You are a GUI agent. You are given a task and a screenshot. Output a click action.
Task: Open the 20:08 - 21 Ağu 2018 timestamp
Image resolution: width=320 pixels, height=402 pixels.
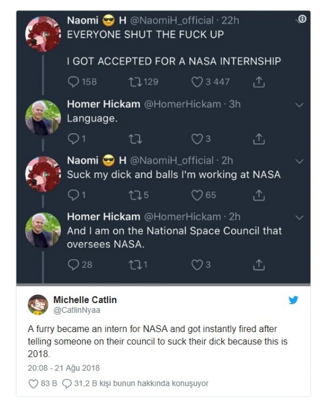(63, 368)
